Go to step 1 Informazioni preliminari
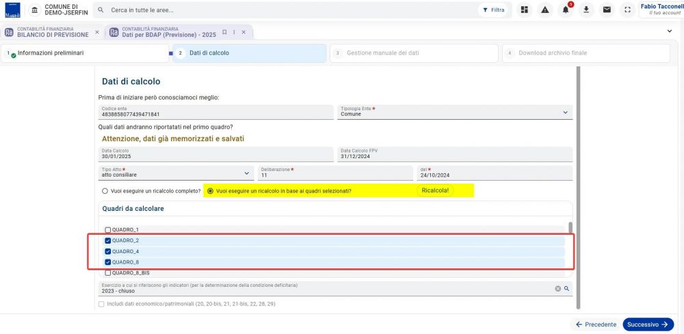The width and height of the screenshot is (684, 334). click(x=85, y=53)
